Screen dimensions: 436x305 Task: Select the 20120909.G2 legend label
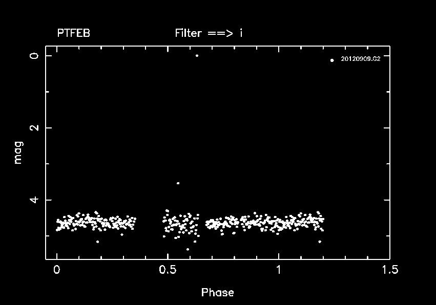click(x=360, y=59)
